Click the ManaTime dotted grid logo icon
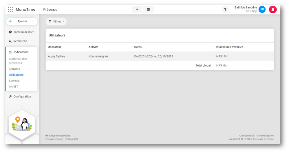The image size is (289, 153). tap(10, 10)
